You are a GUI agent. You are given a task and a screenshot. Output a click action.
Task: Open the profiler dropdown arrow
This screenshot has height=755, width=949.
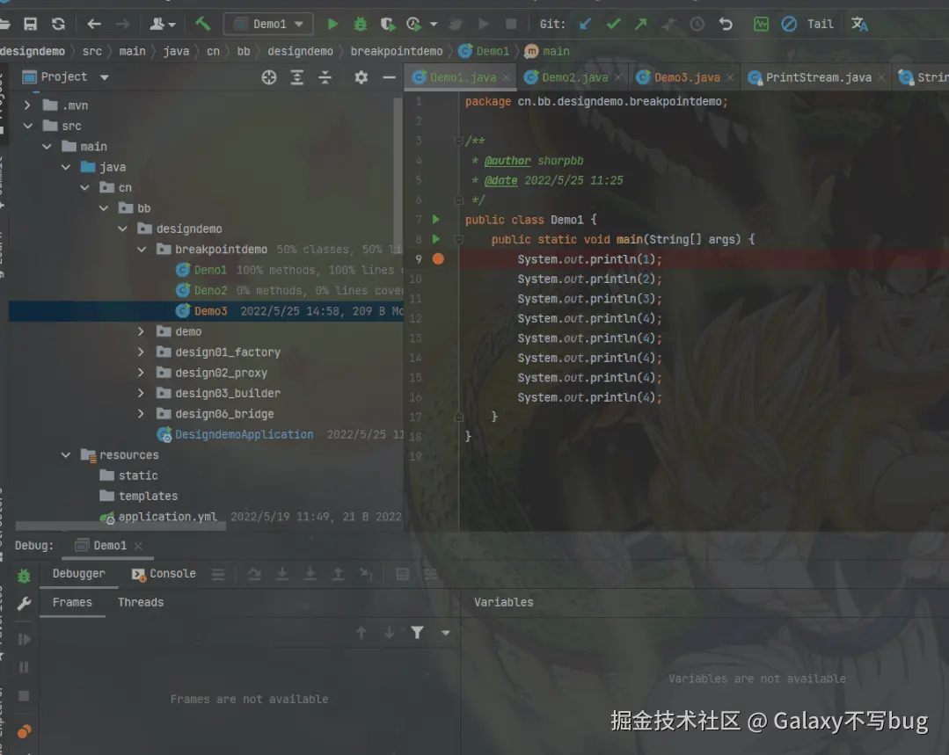(434, 25)
